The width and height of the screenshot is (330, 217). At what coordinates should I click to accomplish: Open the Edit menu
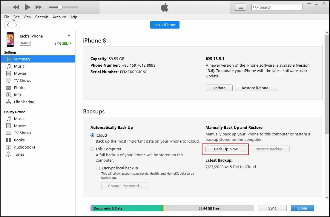pyautogui.click(x=16, y=17)
